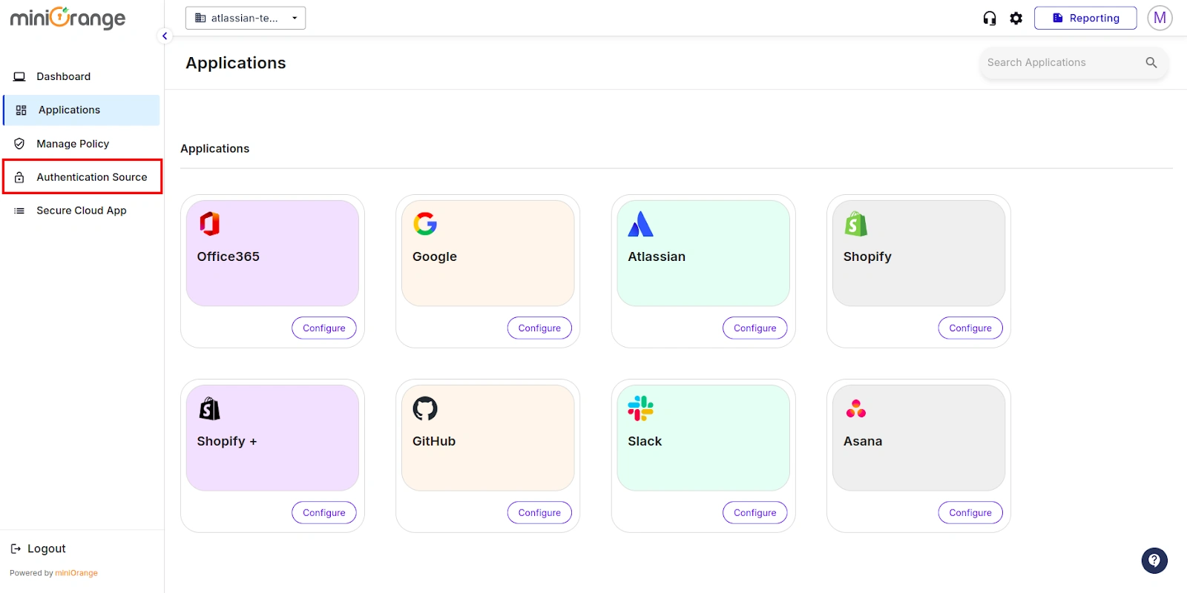Click the miniOrange logo

pos(68,18)
